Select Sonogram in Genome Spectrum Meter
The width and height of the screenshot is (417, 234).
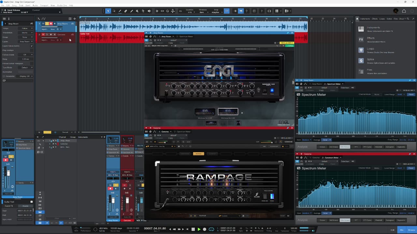(390, 220)
